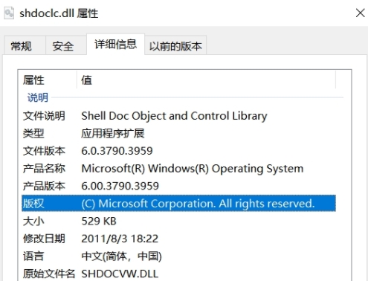
Task: Click the Shell Doc Object description value
Action: click(174, 116)
